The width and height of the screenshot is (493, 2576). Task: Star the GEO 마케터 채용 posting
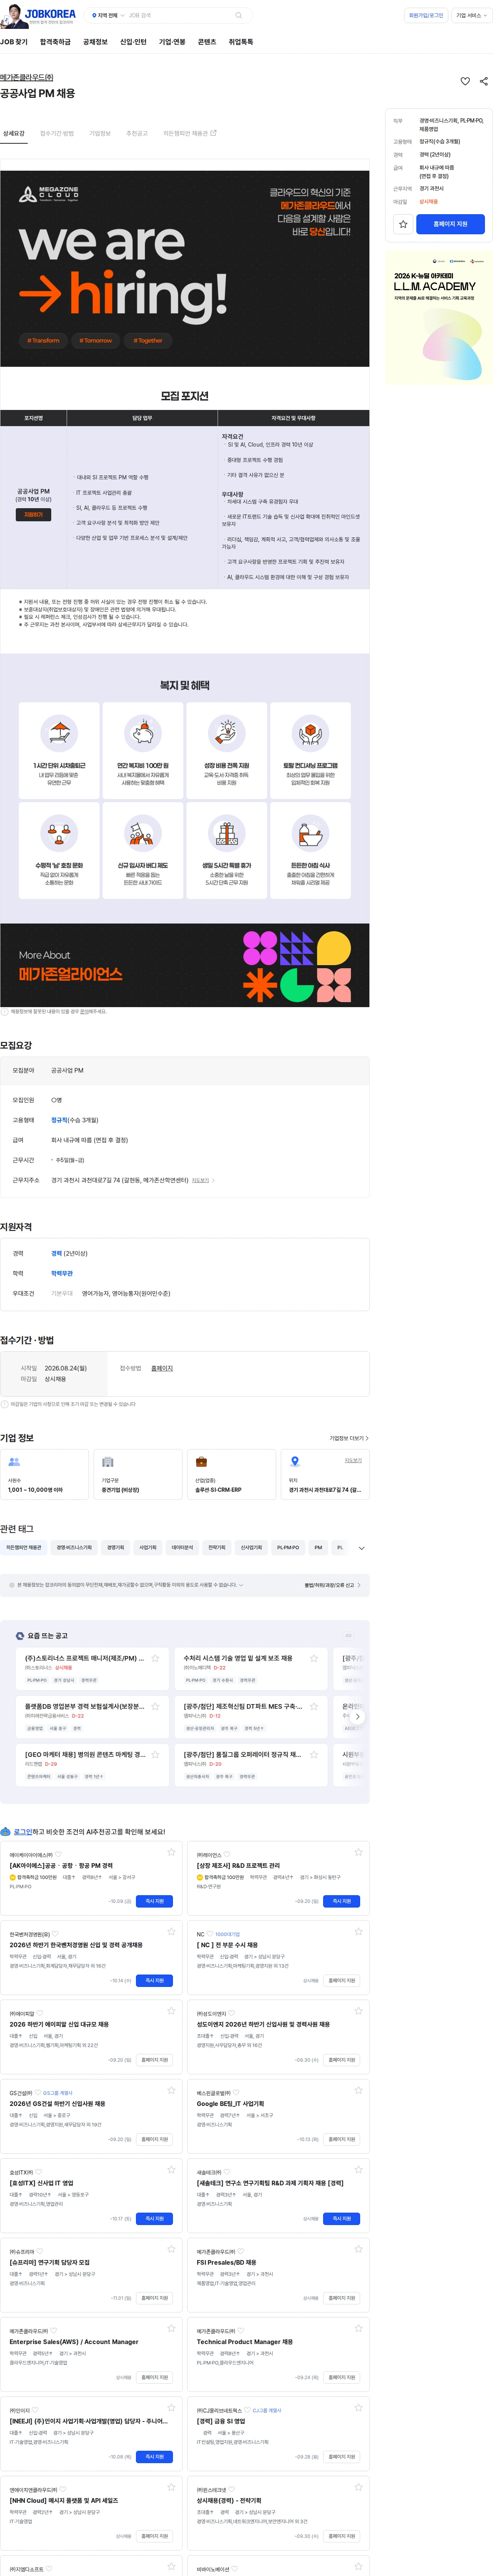click(155, 1754)
